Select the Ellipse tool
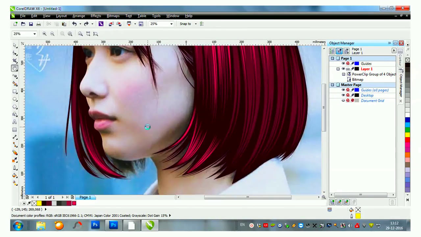 pos(15,99)
